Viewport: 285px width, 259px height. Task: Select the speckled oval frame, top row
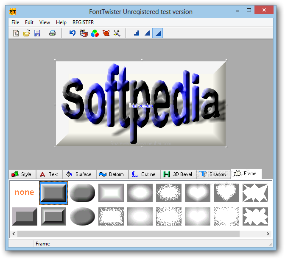(x=169, y=193)
